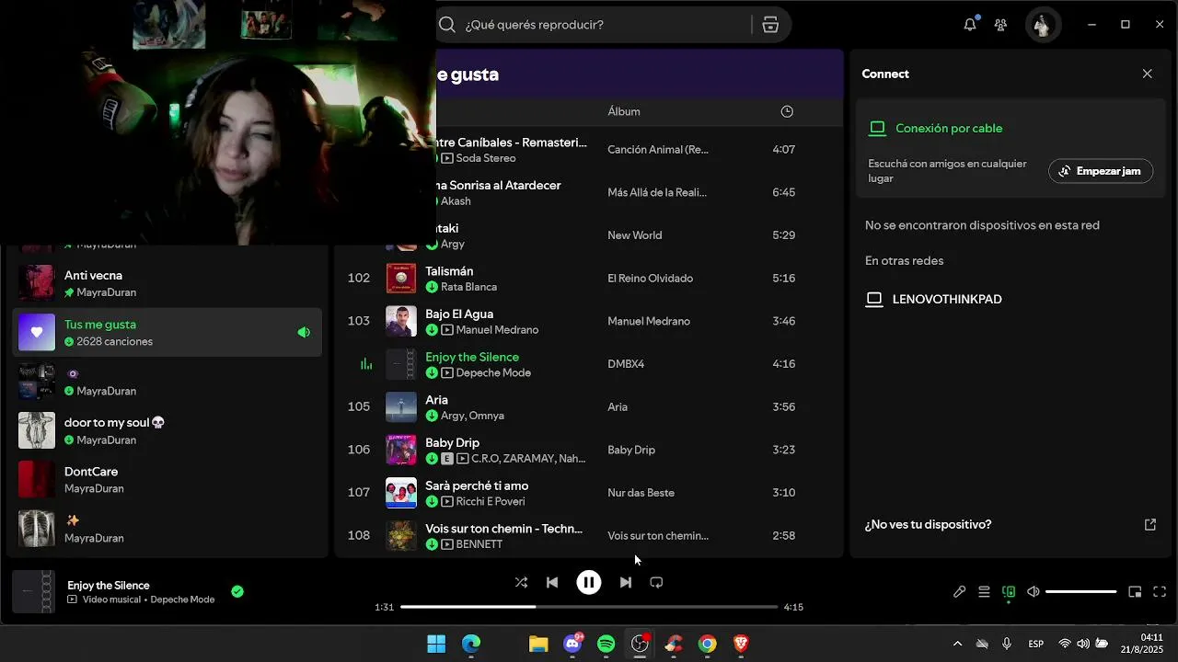Select the playing Enjoy the Silence row
1178x662 pixels.
point(589,364)
